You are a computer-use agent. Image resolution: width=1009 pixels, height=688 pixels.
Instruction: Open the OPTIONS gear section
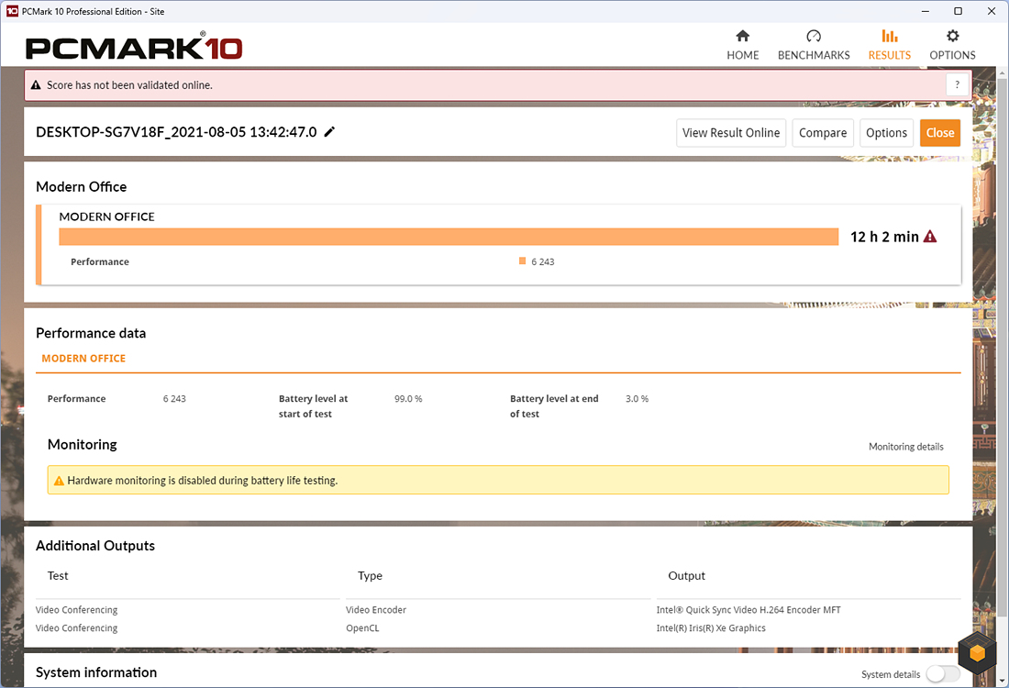point(952,45)
